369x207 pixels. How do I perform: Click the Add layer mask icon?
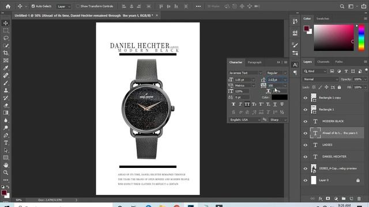point(328,198)
